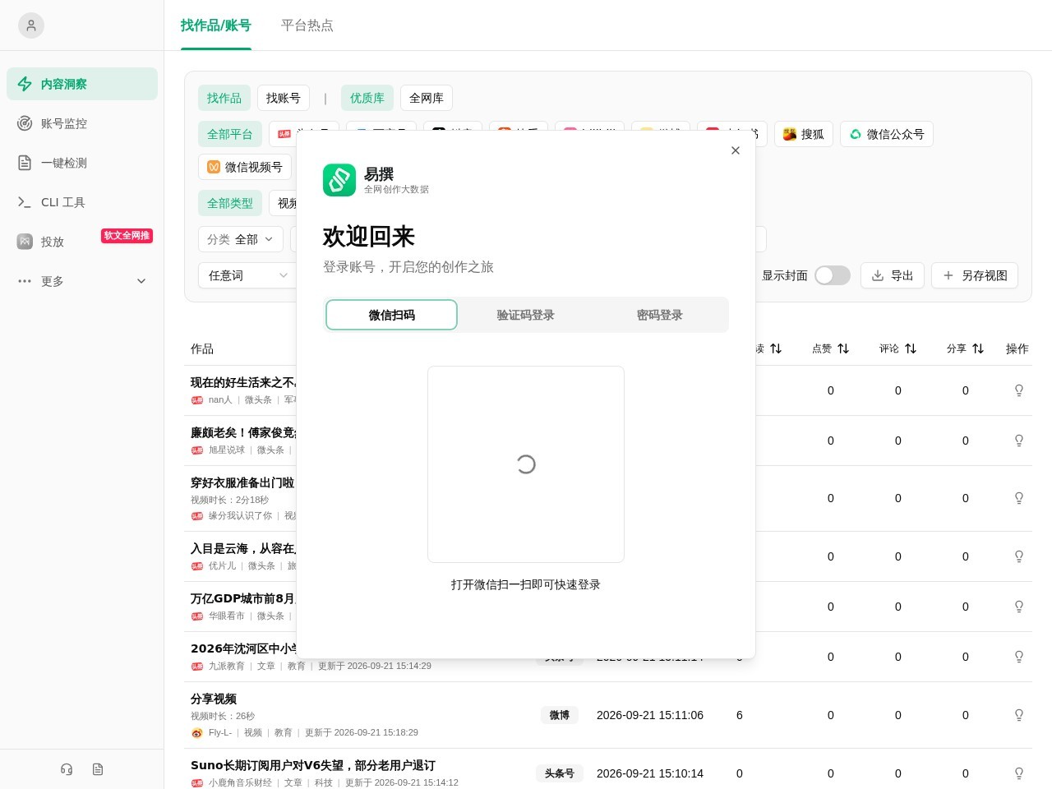1052x789 pixels.
Task: Click the 头条号 tag in Suno row
Action: tap(560, 773)
